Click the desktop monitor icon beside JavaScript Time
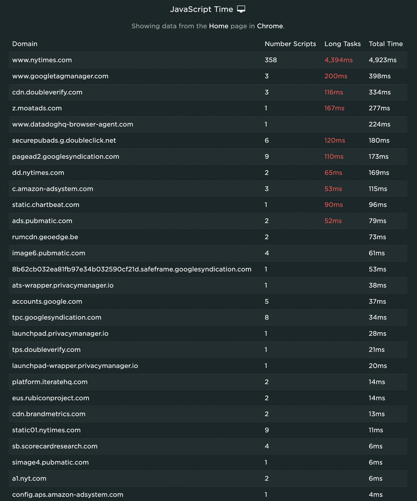Screen dimensions: 417x501 (241, 9)
